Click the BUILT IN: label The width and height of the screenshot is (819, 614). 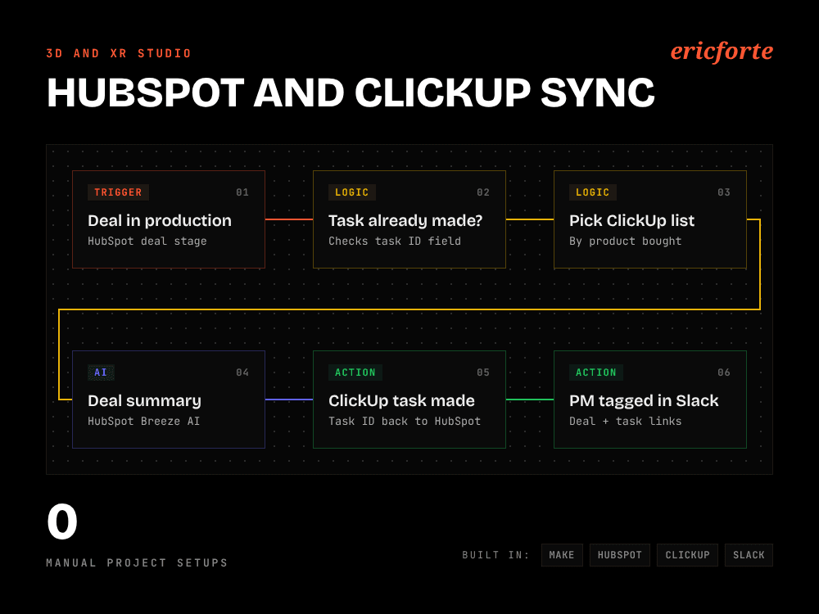(495, 555)
